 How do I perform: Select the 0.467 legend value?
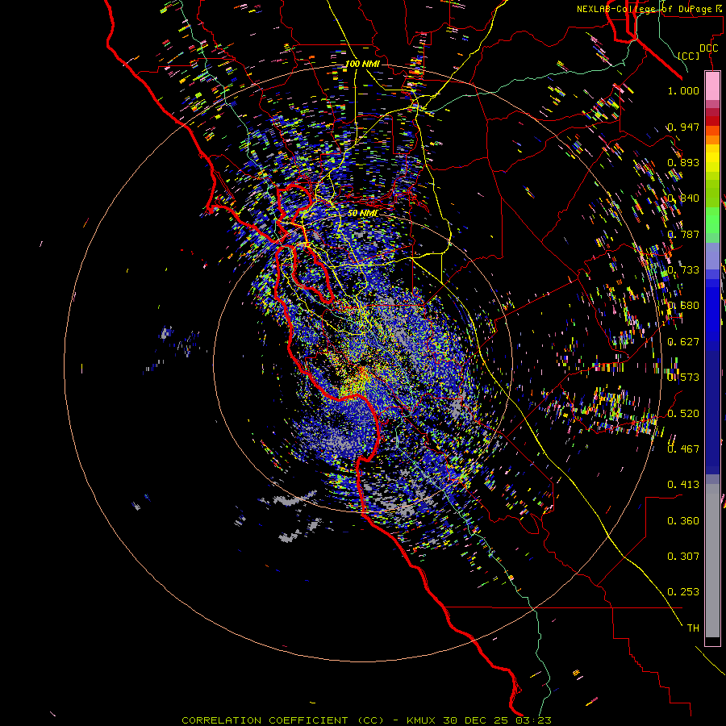(x=683, y=449)
